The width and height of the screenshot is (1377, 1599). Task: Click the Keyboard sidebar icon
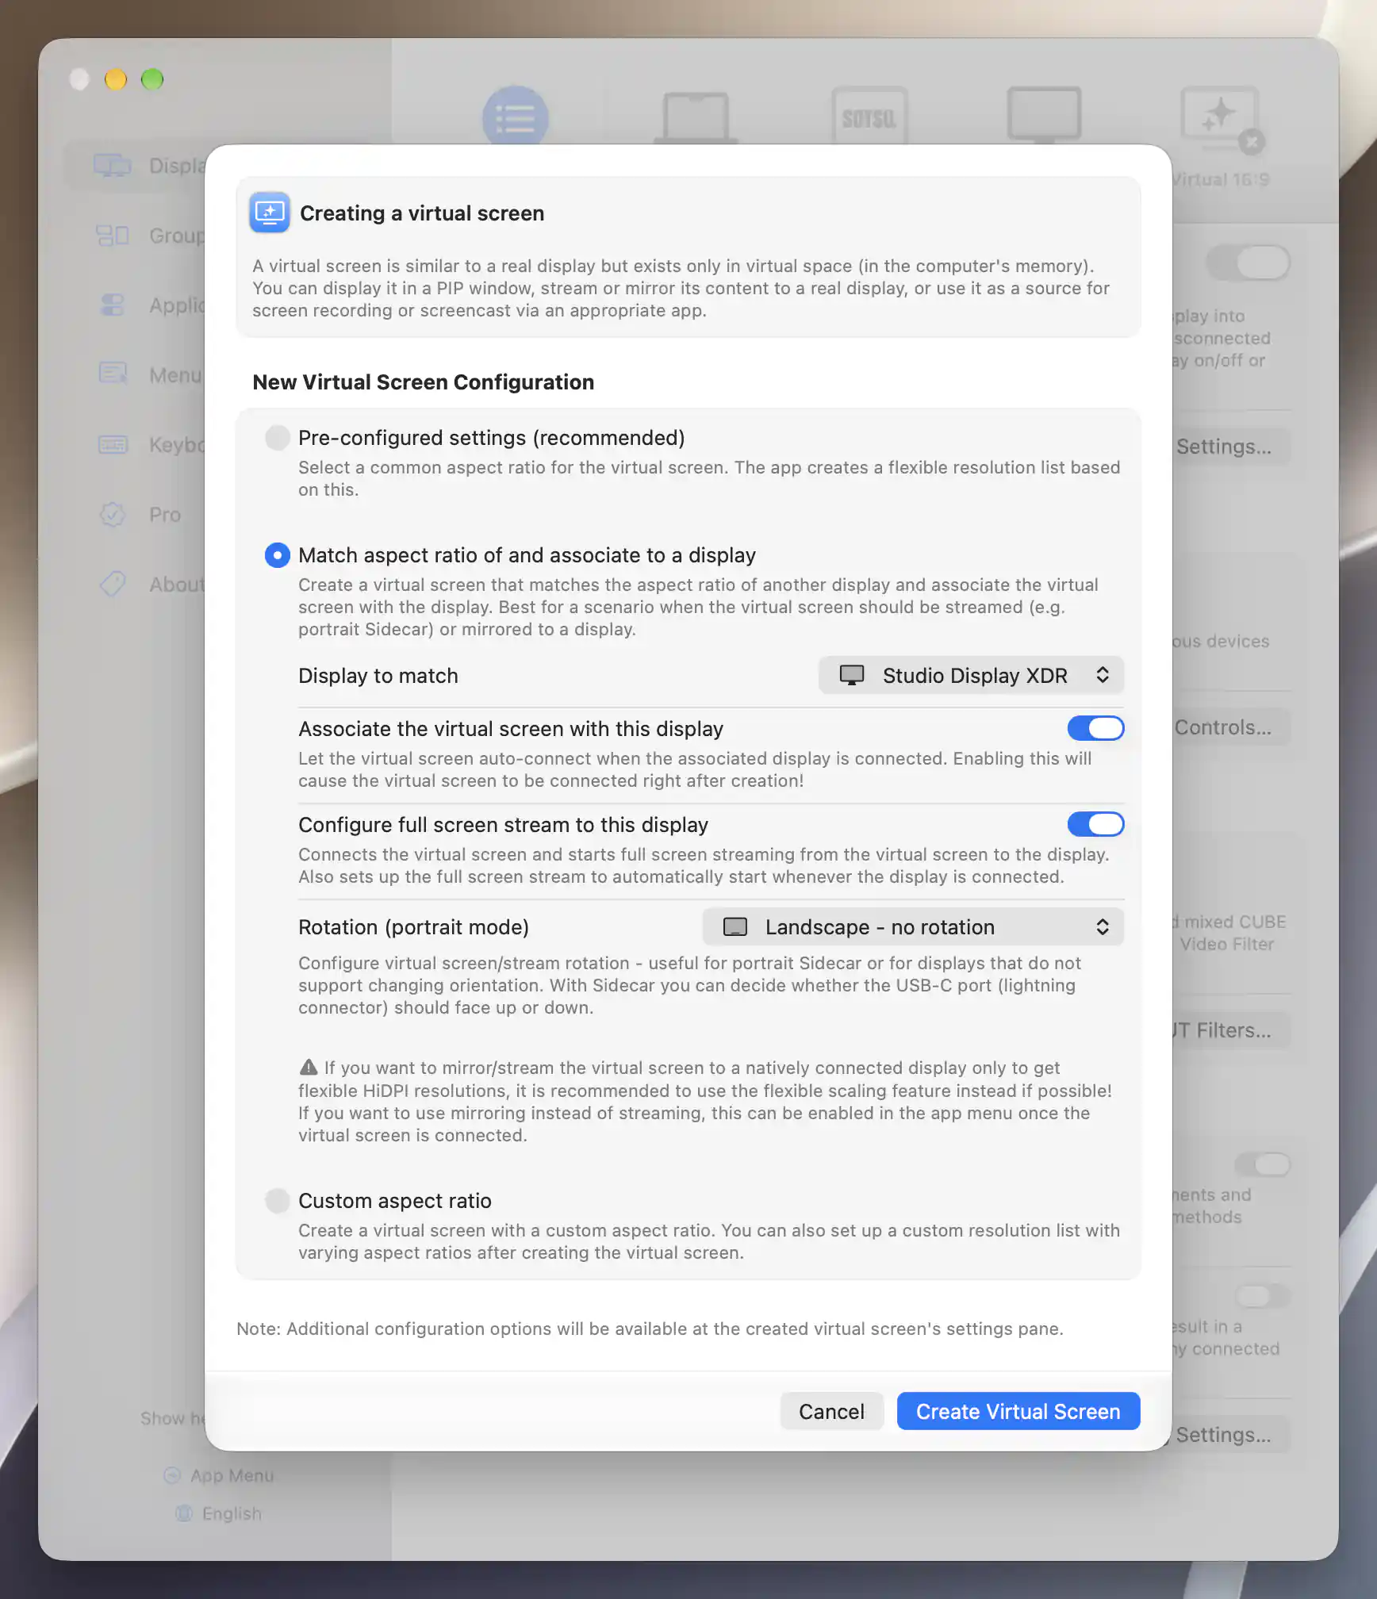tap(112, 445)
